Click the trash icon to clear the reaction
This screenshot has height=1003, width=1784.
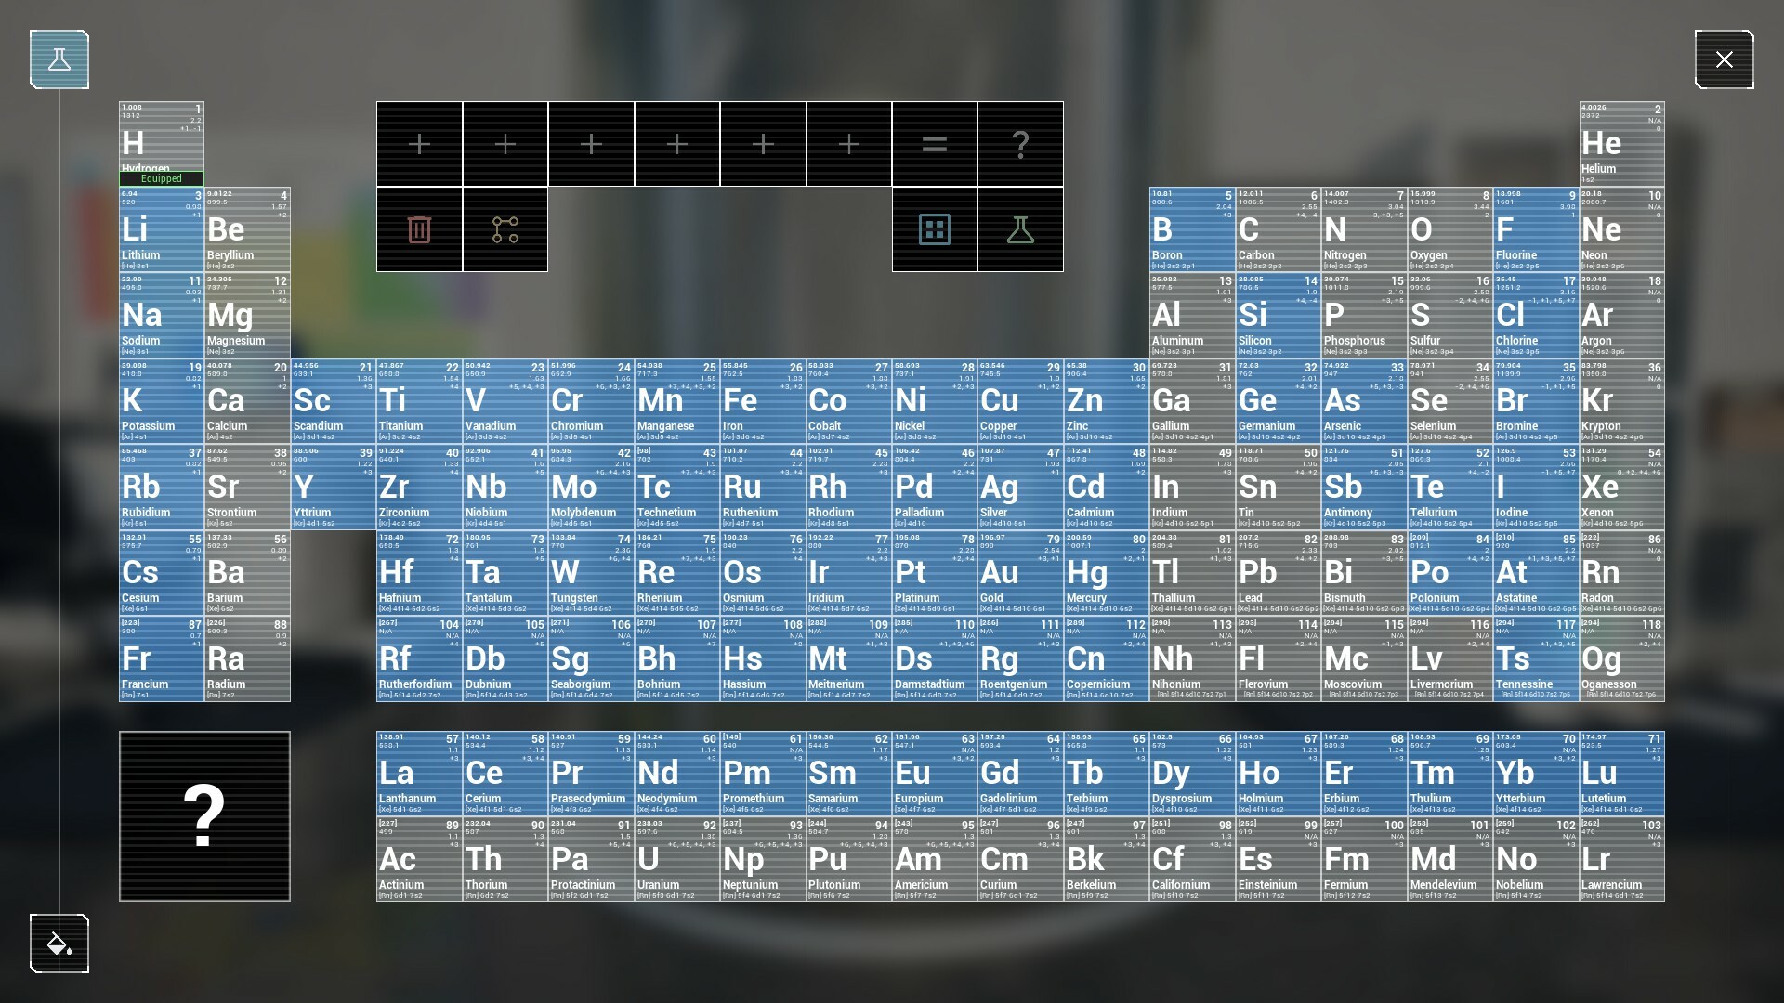(418, 229)
